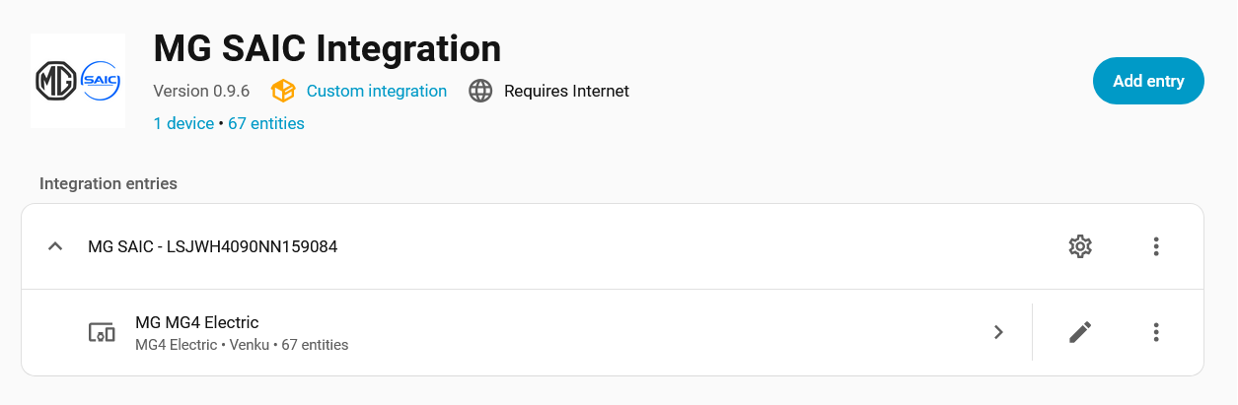Click the right chevron on the device row
The height and width of the screenshot is (405, 1238).
pyautogui.click(x=998, y=333)
